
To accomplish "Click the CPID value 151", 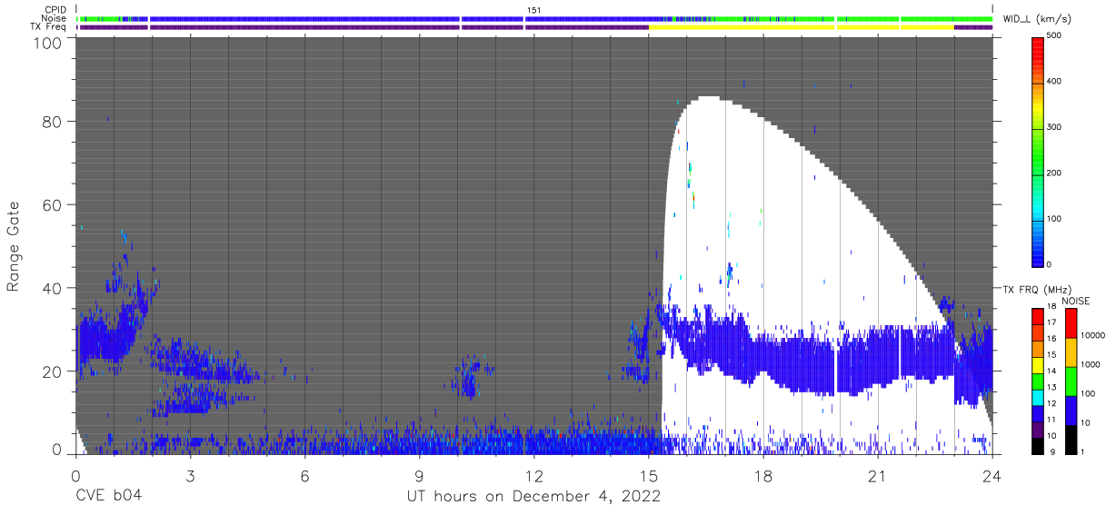I will (x=533, y=10).
